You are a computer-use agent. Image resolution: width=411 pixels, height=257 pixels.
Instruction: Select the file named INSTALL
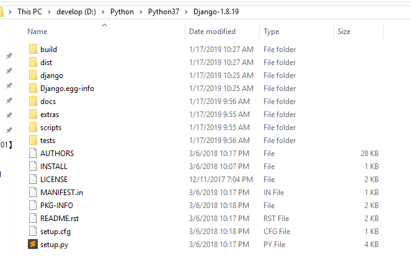(54, 167)
